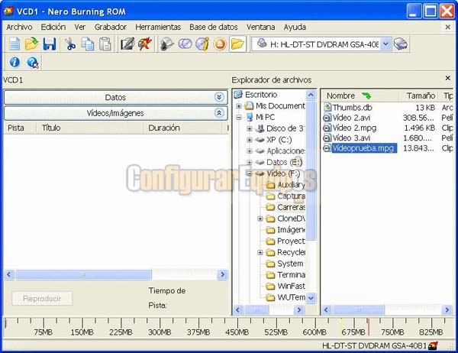Select the Escritorio tree item

point(261,95)
